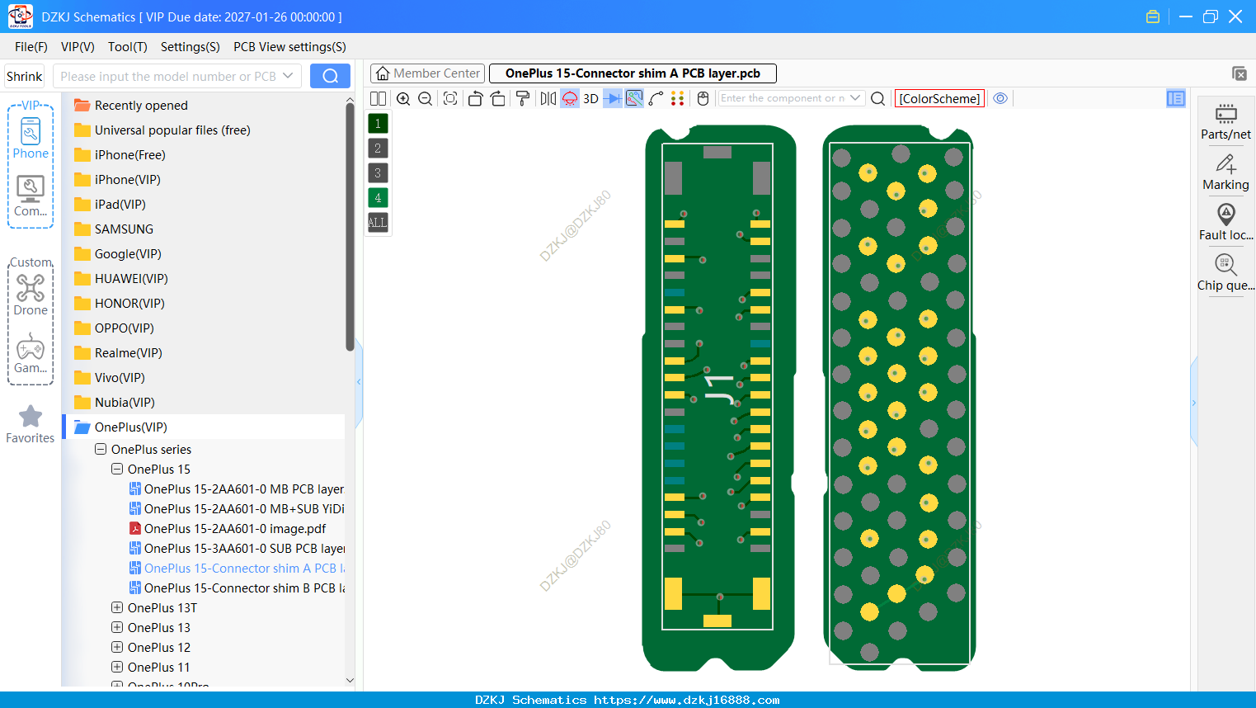Show PCB layer 1
This screenshot has height=708, width=1256.
click(x=378, y=124)
